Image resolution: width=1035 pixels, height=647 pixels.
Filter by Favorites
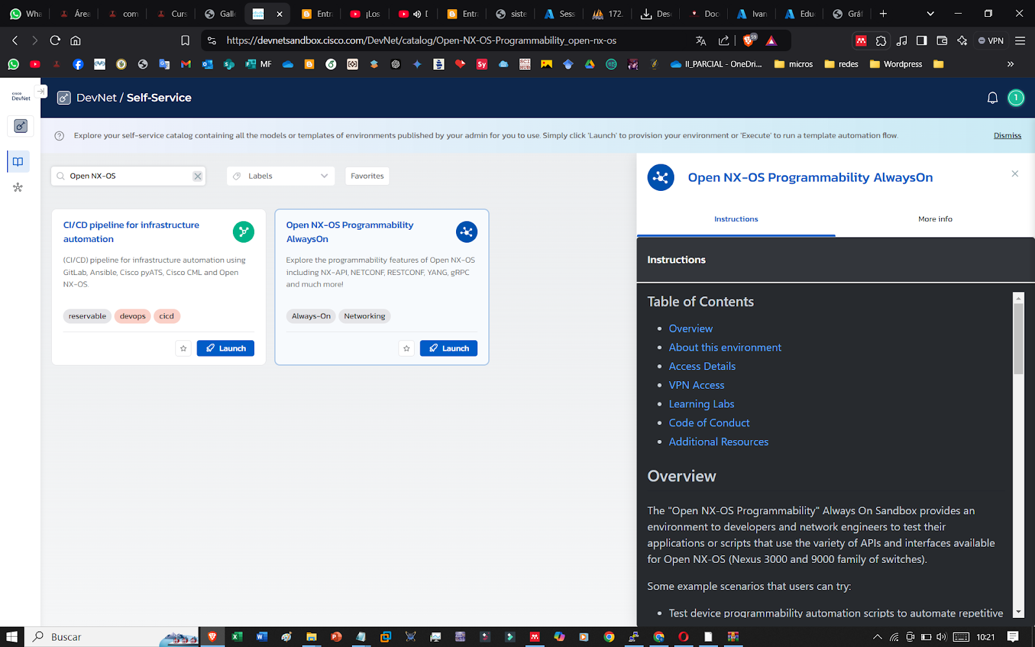click(x=367, y=176)
